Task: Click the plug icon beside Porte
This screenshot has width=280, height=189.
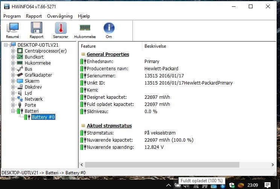Action: 20,105
